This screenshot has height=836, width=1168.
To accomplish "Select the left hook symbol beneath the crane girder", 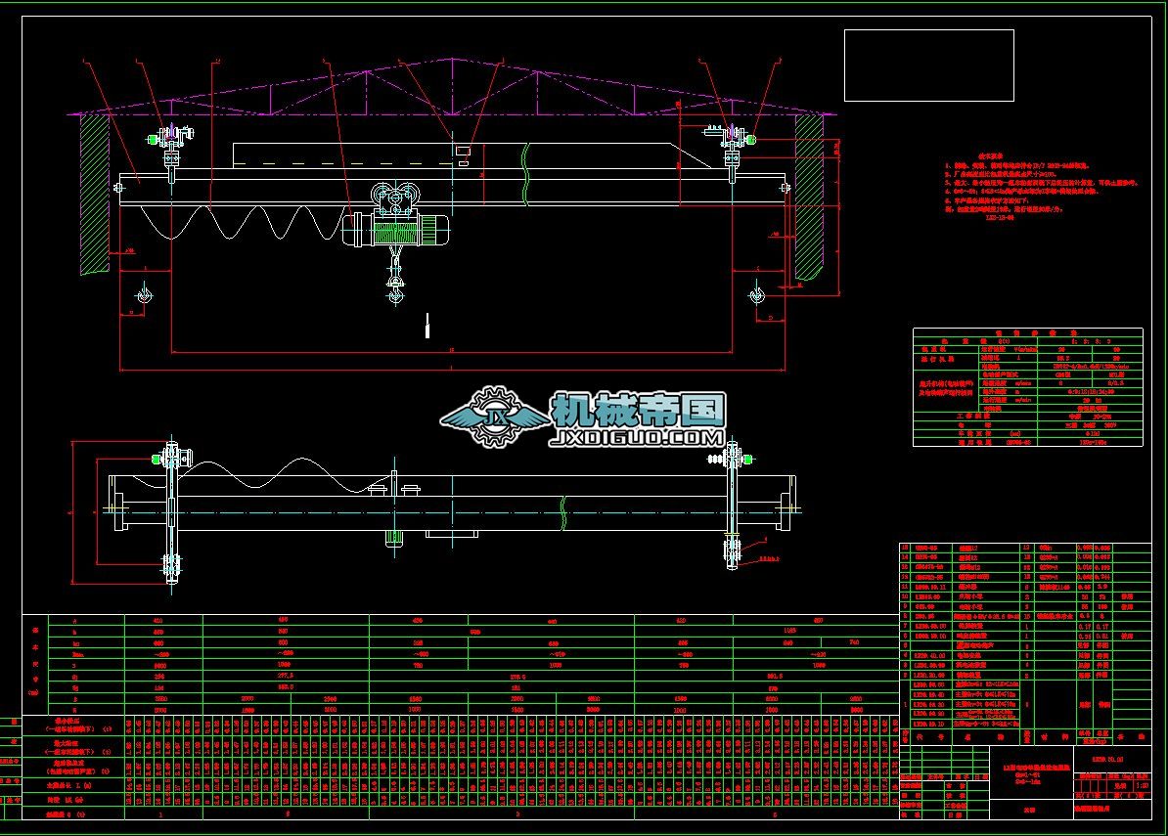I will coord(144,294).
